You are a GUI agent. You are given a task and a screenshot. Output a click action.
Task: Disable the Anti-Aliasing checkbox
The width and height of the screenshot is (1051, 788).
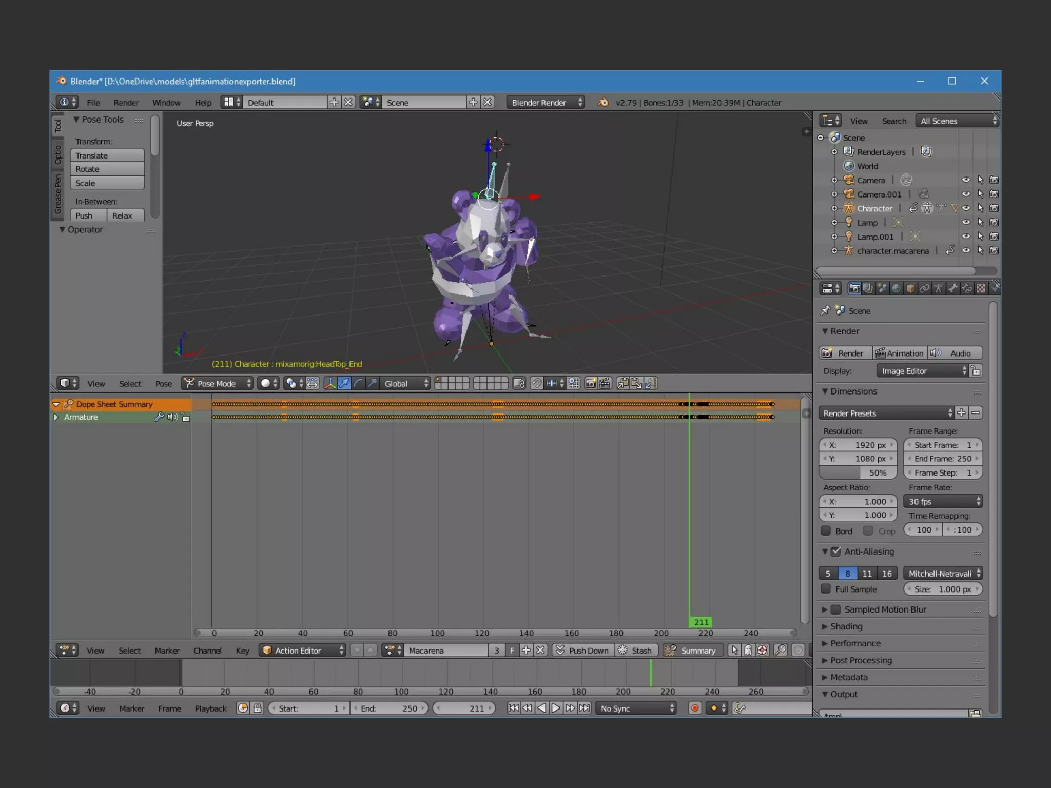coord(836,551)
